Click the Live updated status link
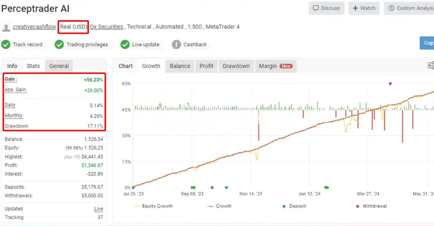 point(99,209)
